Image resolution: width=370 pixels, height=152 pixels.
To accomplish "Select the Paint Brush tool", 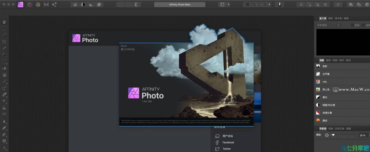I will [x=4, y=82].
